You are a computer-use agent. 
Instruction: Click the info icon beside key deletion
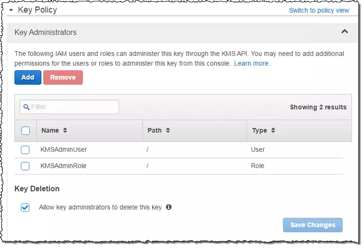pyautogui.click(x=169, y=207)
